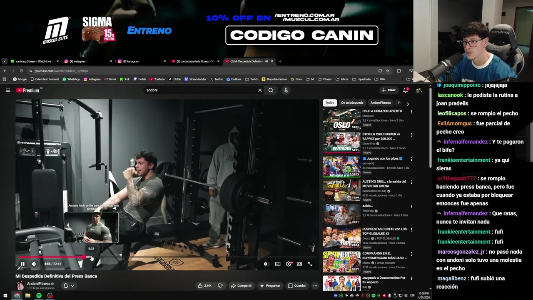This screenshot has height=300, width=533.
Task: Click the Crear button
Action: [389, 90]
